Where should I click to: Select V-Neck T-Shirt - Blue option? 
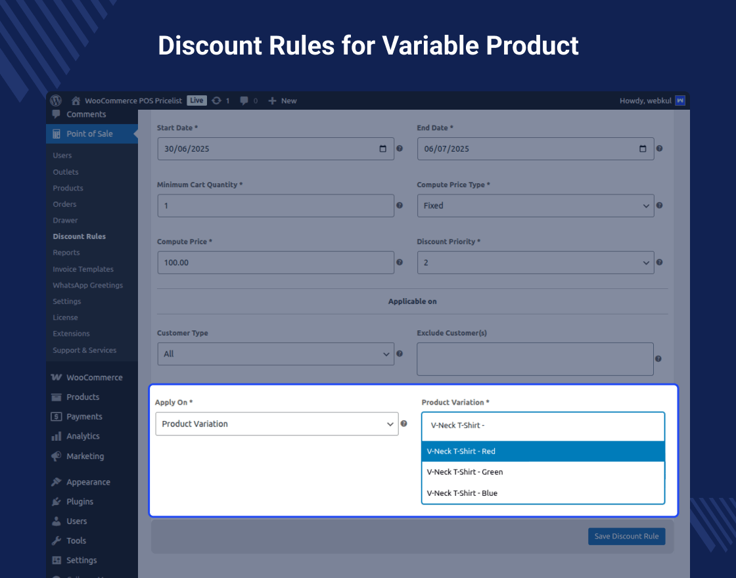tap(543, 493)
